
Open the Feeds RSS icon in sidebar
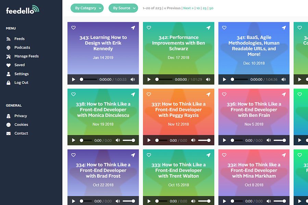[x=9, y=39]
